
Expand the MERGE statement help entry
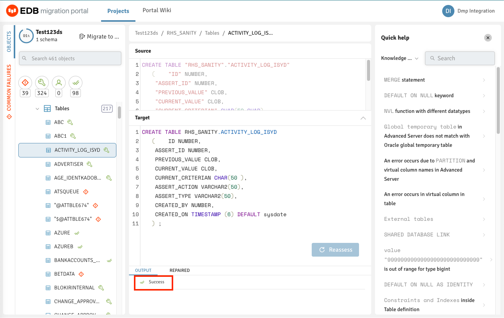435,80
